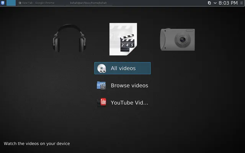Screen dimensions: 245x153
Task: Click the highlighted blue active task button
Action: [x=11, y=3]
